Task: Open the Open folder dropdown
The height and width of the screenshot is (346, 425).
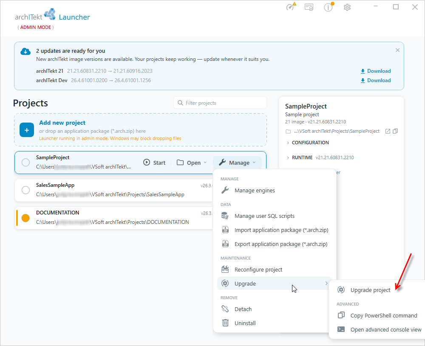Action: [192, 163]
